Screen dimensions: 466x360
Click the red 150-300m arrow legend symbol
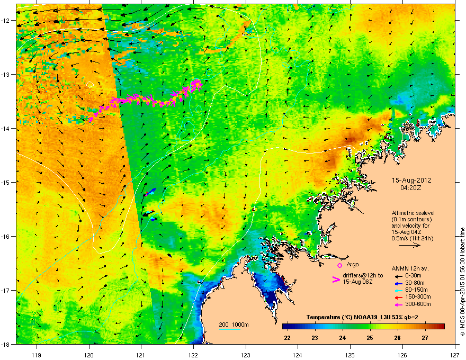[398, 298]
